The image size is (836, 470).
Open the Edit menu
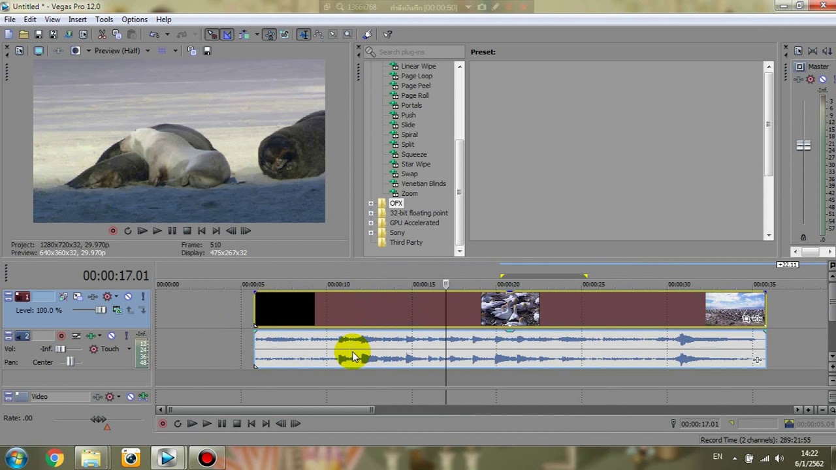pyautogui.click(x=30, y=20)
